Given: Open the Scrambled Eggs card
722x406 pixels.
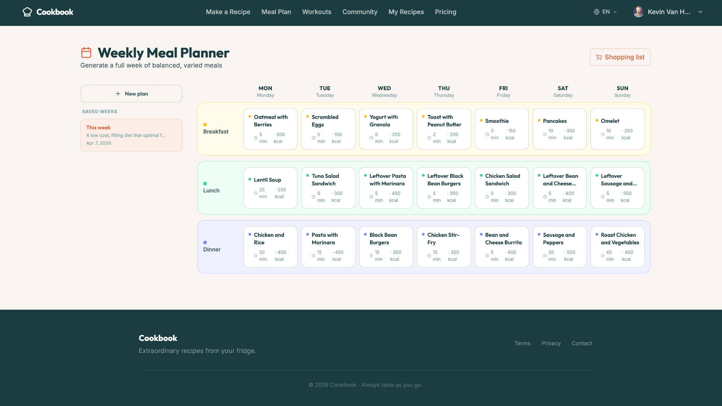Looking at the screenshot, I should [328, 129].
